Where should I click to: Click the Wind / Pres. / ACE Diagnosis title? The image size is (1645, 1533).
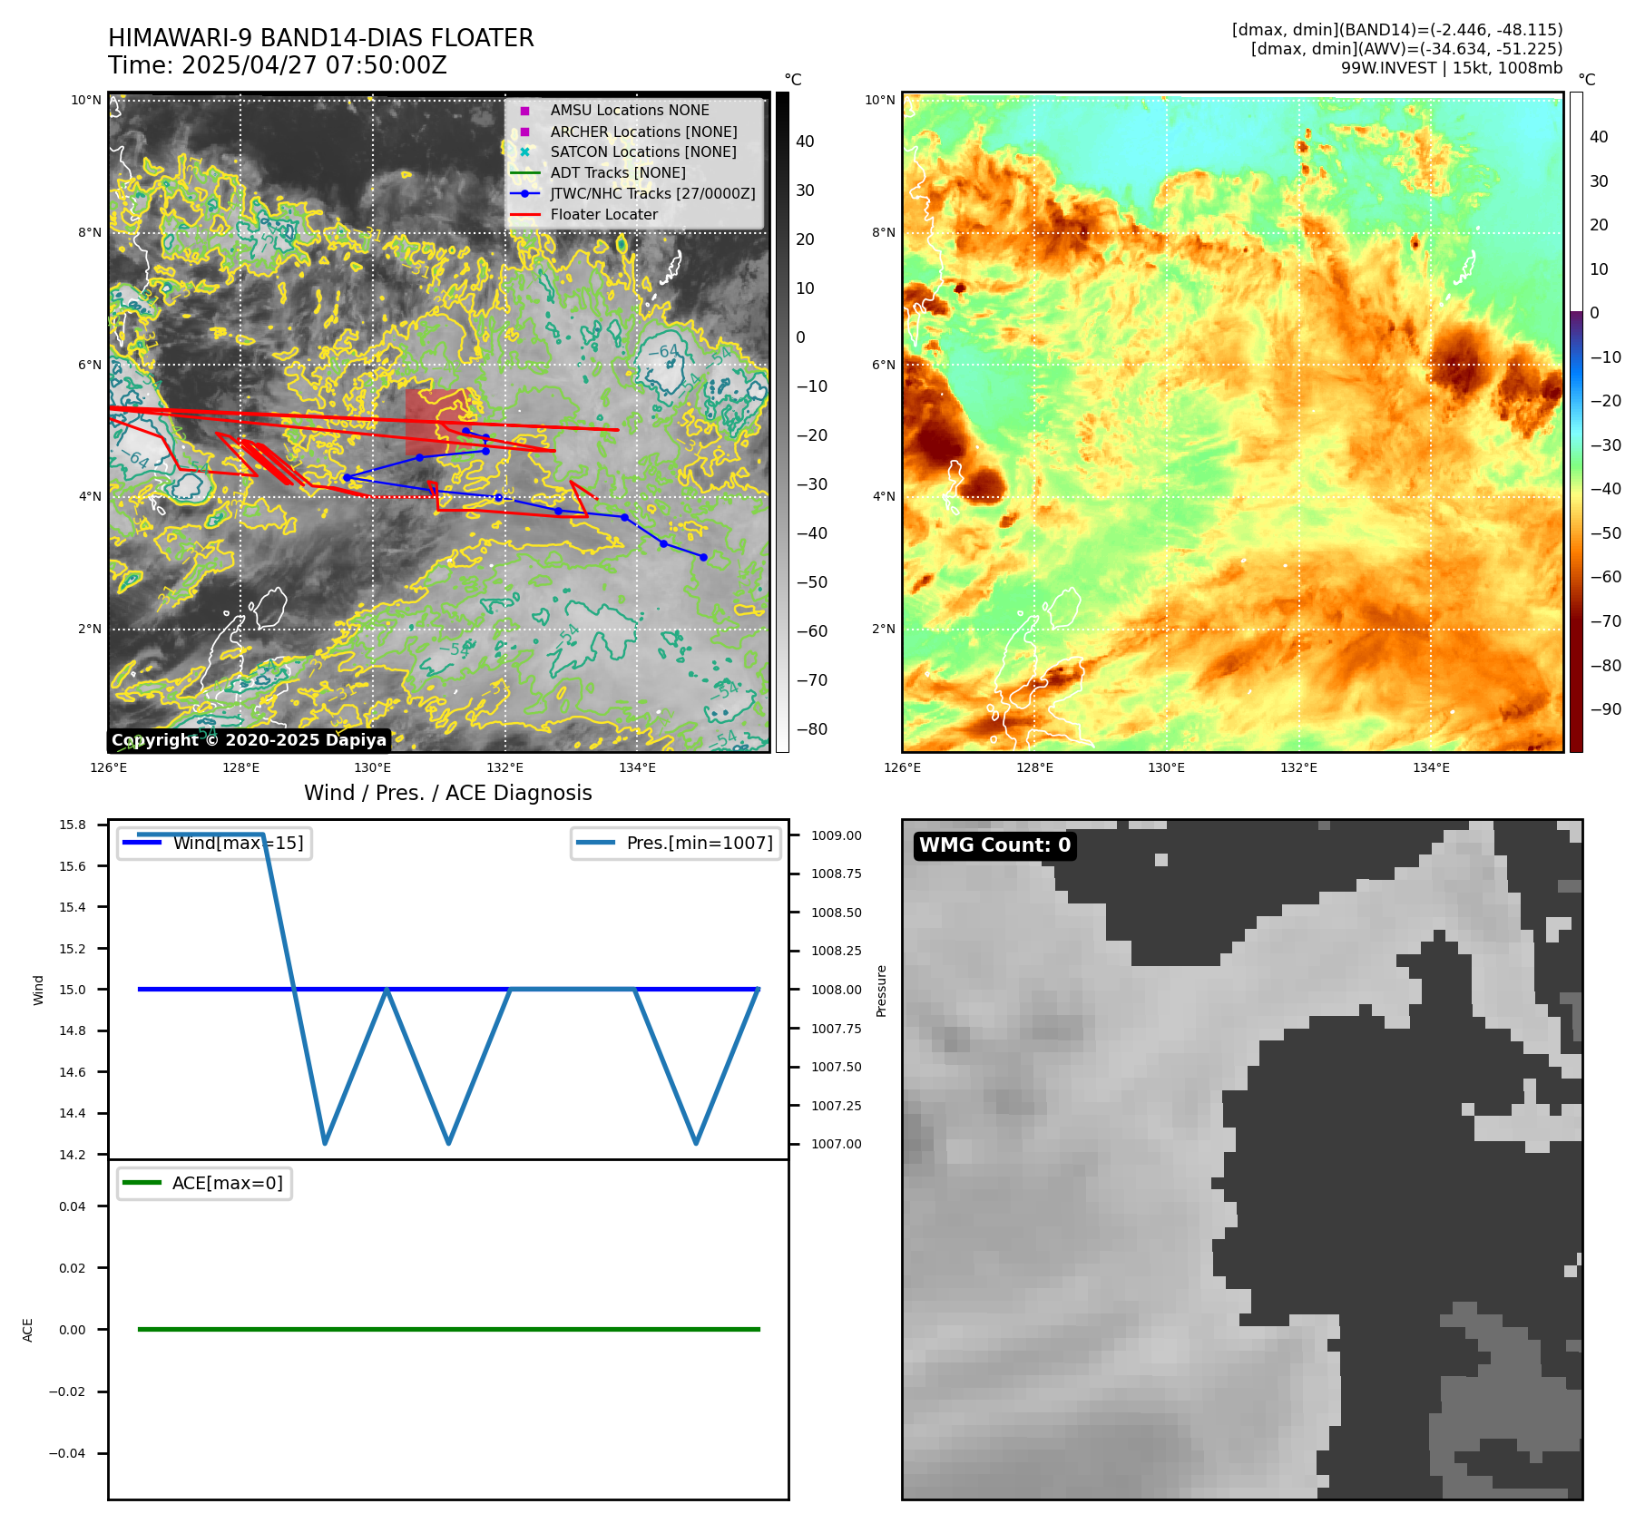(448, 793)
